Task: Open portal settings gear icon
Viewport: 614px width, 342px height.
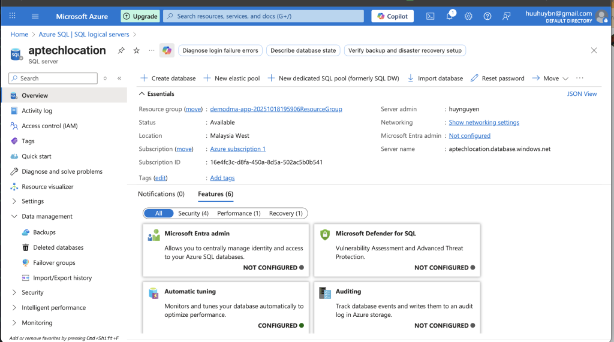Action: [468, 16]
